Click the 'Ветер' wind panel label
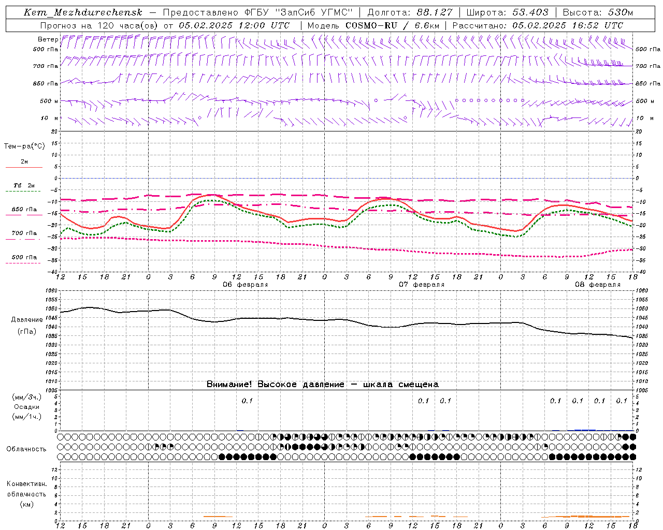 pos(48,39)
